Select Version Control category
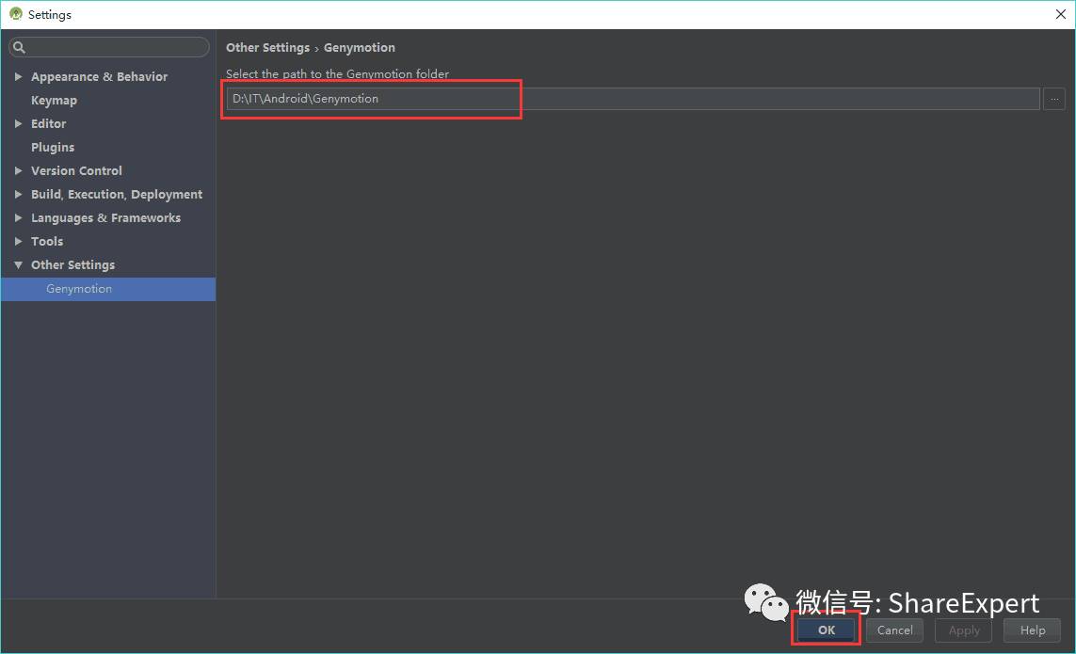Image resolution: width=1076 pixels, height=654 pixels. click(76, 171)
